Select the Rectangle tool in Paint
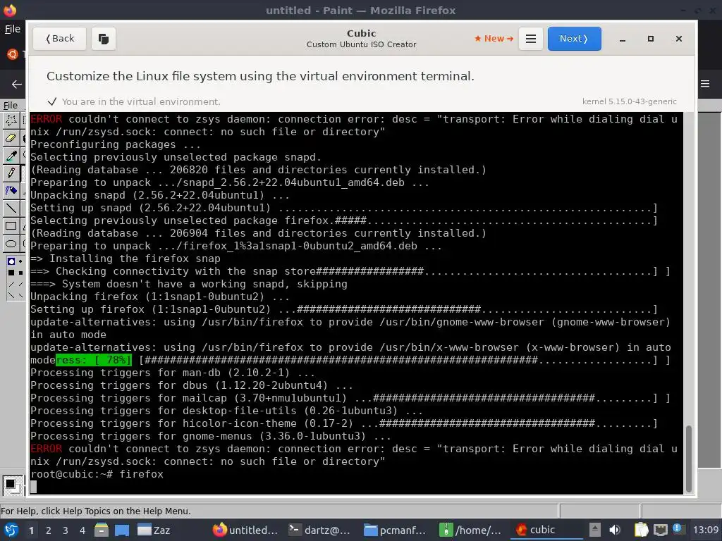 [x=11, y=226]
